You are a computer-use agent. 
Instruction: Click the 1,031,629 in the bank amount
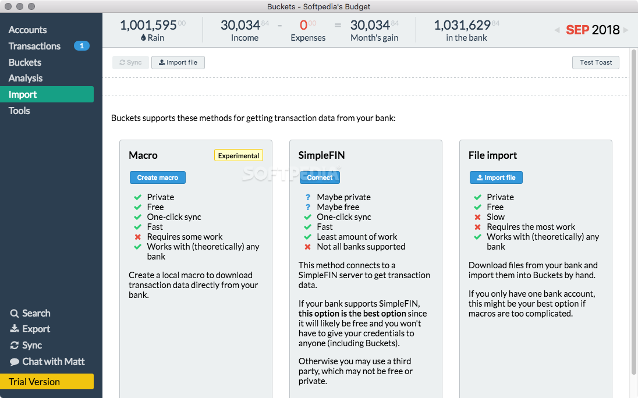[x=466, y=25]
